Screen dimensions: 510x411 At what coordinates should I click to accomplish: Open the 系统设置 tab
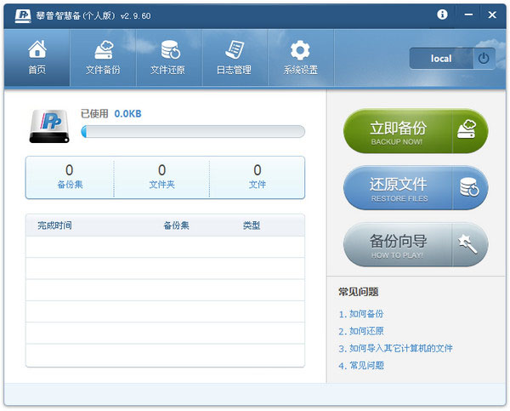(x=301, y=58)
